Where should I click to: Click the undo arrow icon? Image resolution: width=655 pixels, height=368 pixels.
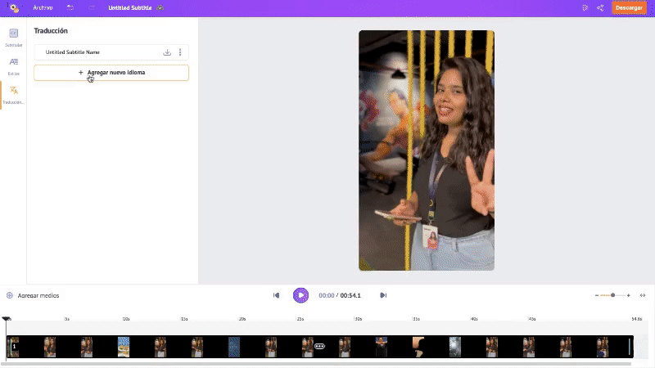coord(70,7)
